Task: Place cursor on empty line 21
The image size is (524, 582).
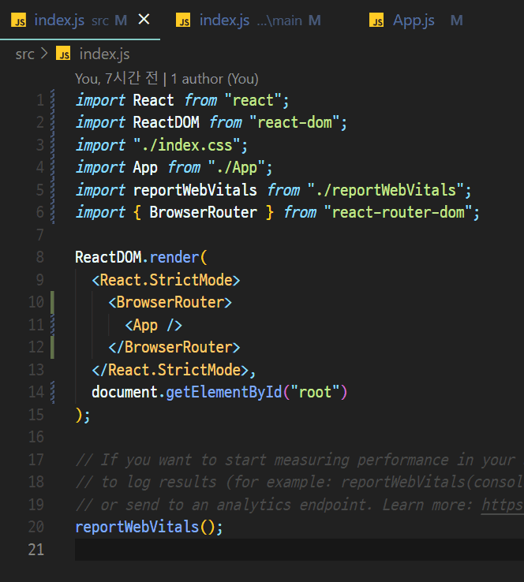Action: click(299, 550)
